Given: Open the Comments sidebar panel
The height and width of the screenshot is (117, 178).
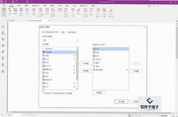Looking at the screenshot, I should pos(3,39).
